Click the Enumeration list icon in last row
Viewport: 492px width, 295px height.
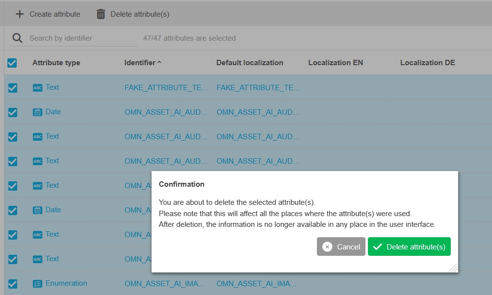37,284
